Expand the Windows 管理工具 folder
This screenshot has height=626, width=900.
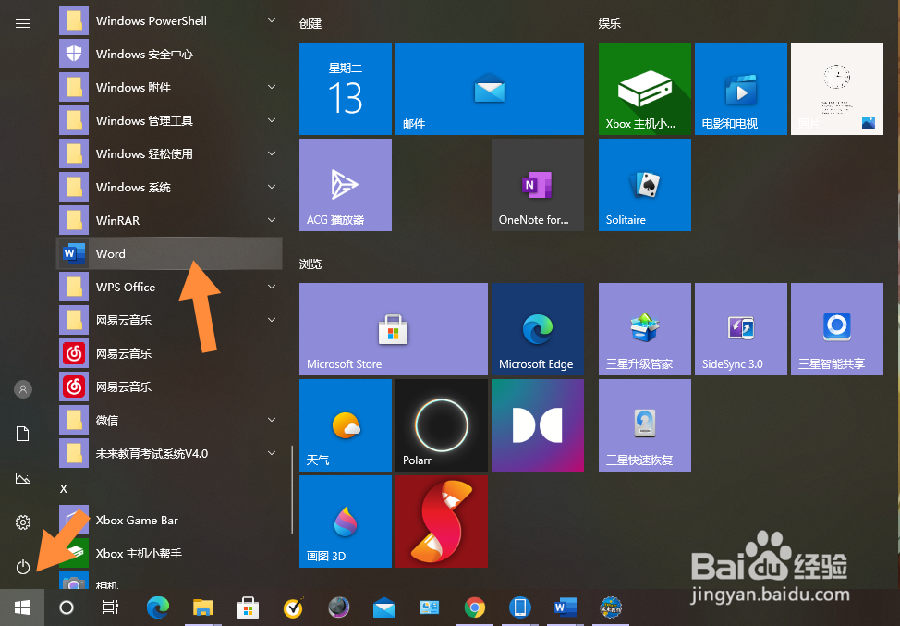click(169, 120)
